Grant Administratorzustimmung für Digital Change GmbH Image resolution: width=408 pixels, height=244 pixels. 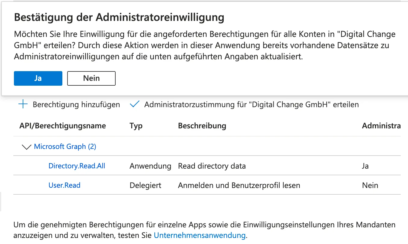(251, 105)
